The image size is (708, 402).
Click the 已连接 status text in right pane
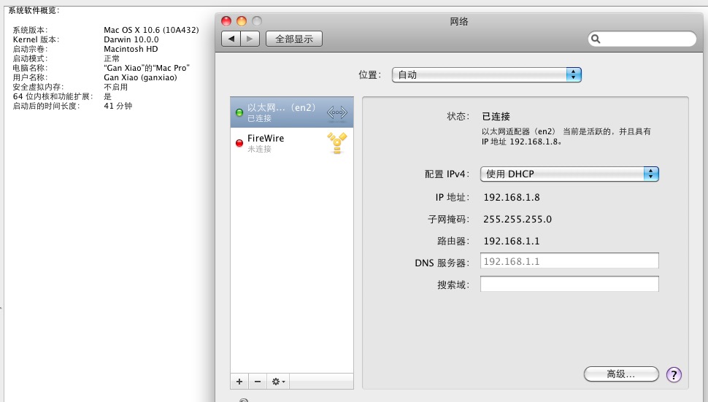(x=496, y=117)
